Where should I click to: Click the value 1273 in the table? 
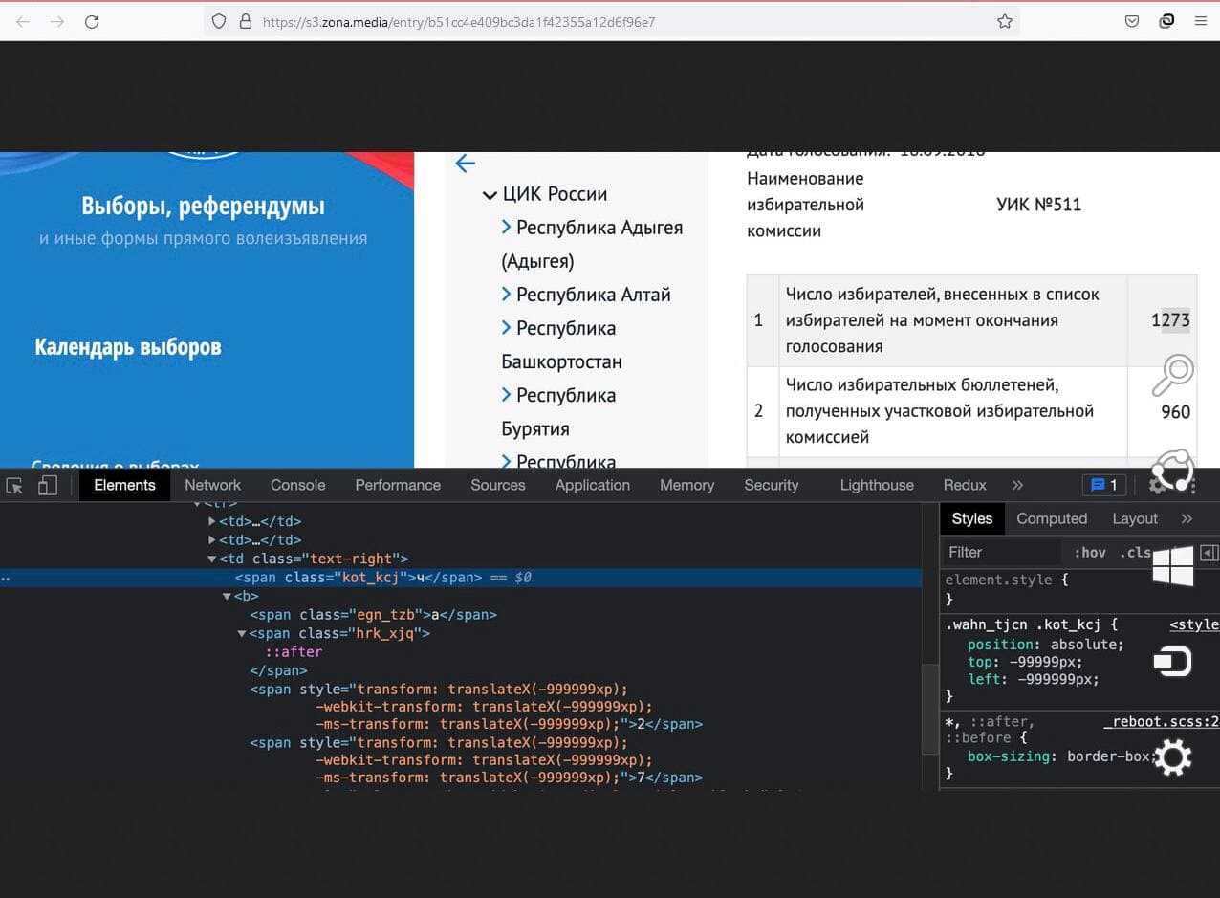1170,320
